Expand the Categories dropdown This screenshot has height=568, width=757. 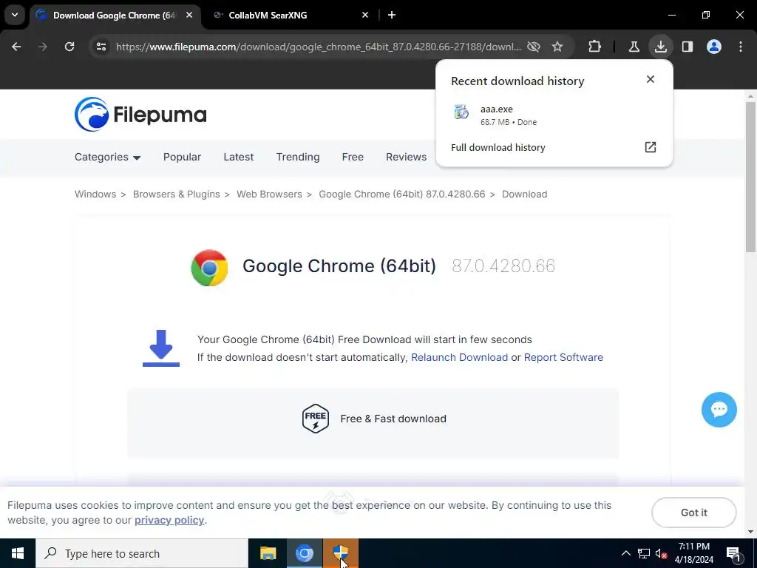(107, 157)
